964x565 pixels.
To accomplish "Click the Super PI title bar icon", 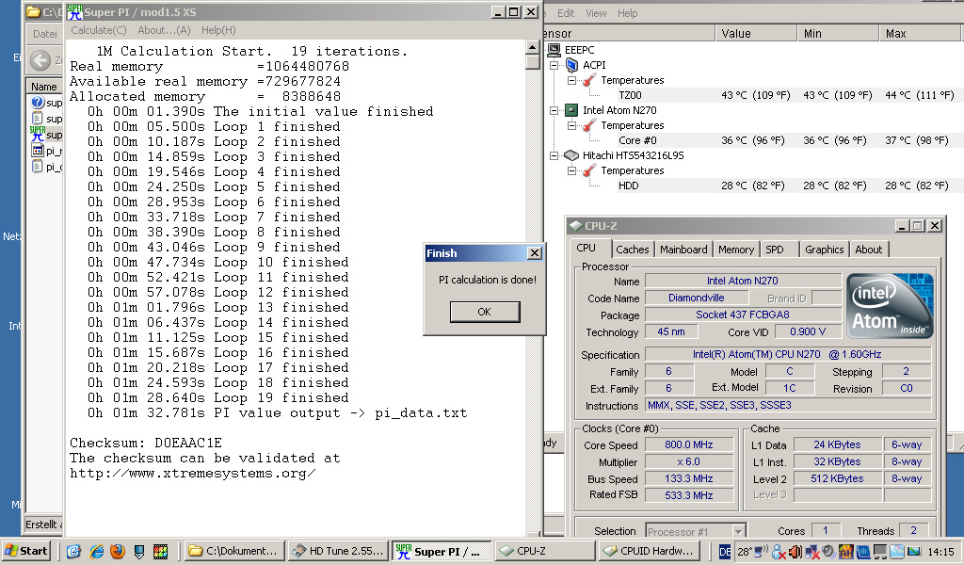I will [75, 11].
